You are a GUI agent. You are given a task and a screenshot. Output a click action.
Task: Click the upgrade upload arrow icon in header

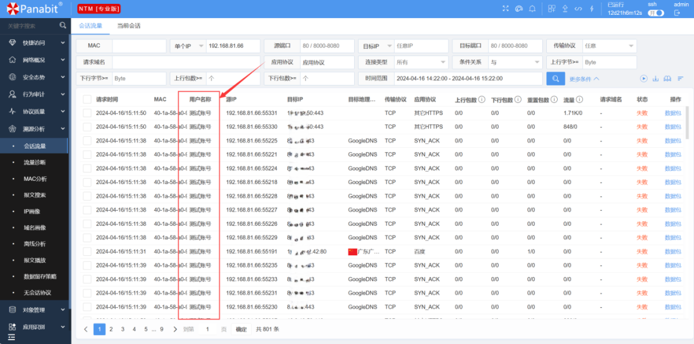pyautogui.click(x=565, y=8)
